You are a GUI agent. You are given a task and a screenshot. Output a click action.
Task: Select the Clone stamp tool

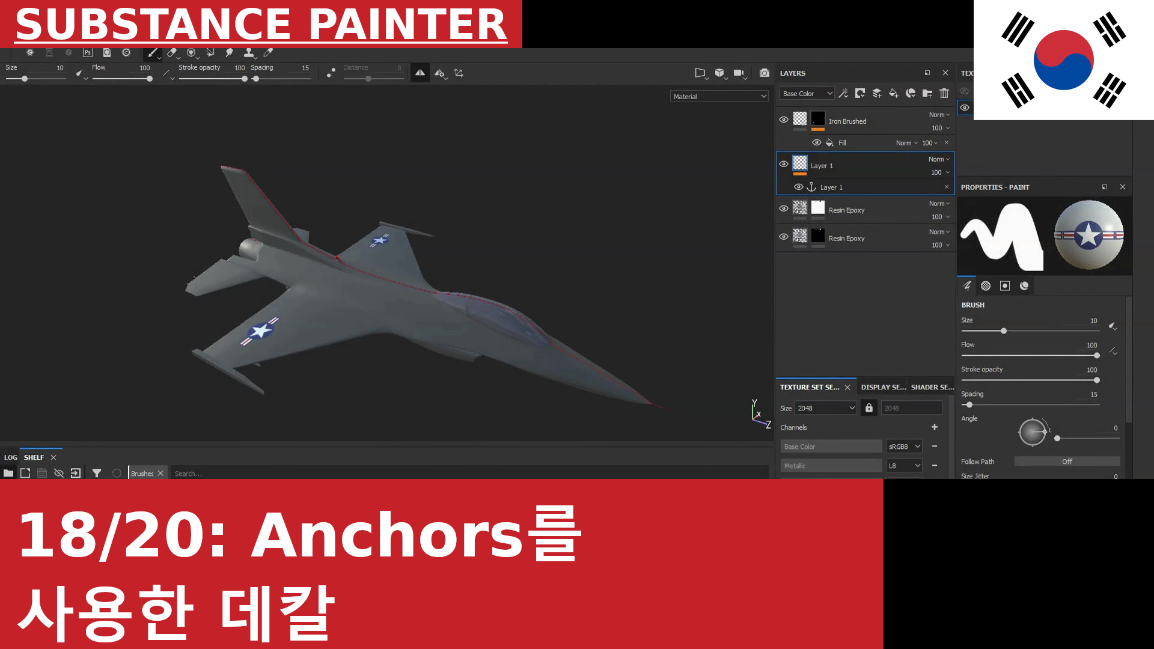(x=249, y=53)
